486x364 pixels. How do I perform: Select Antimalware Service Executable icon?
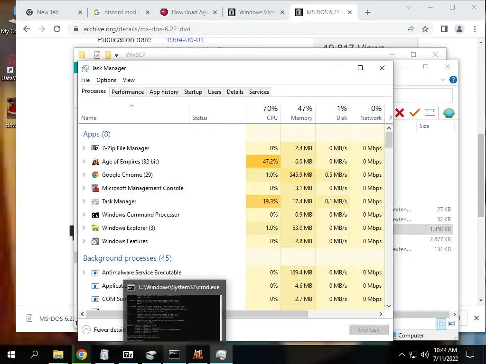(x=95, y=273)
